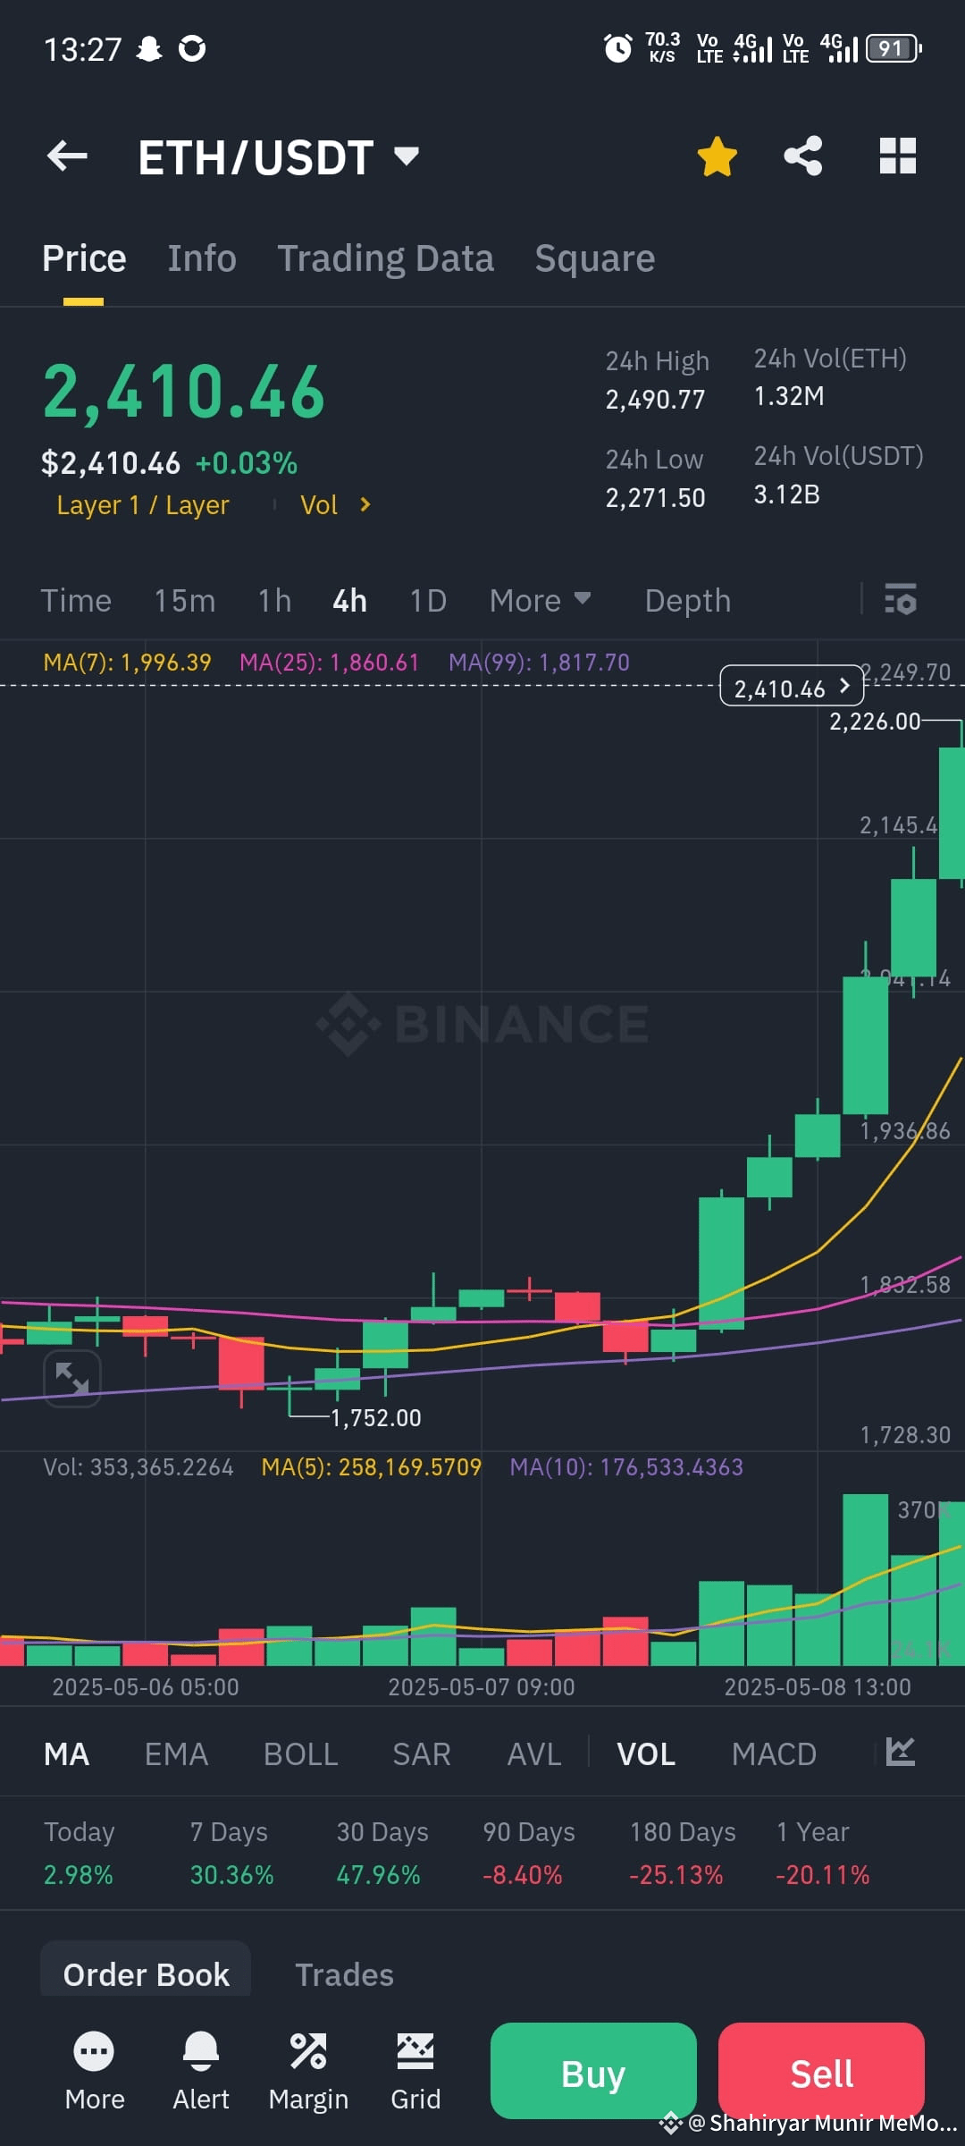965x2146 pixels.
Task: Toggle the BOLL indicator
Action: [300, 1753]
